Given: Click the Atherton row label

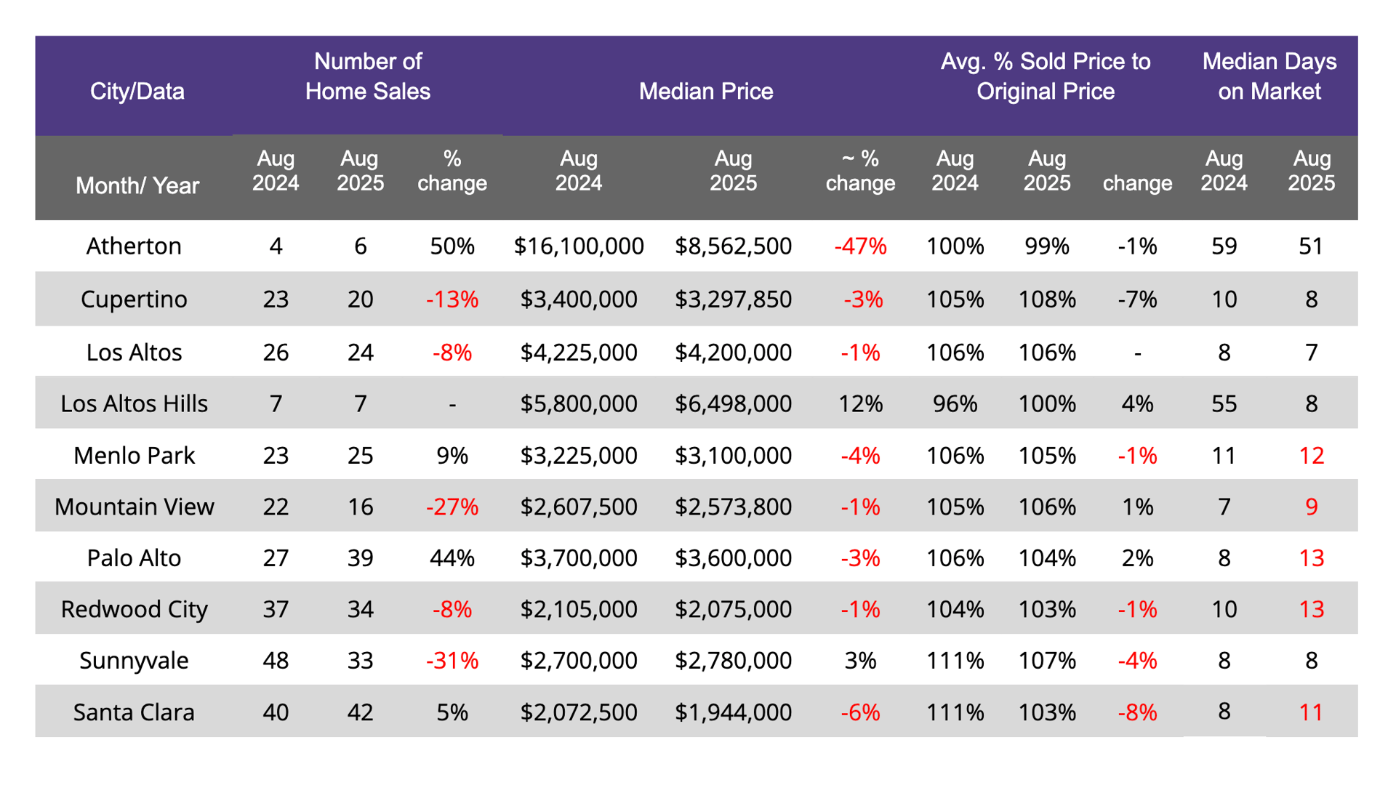Looking at the screenshot, I should [x=134, y=246].
